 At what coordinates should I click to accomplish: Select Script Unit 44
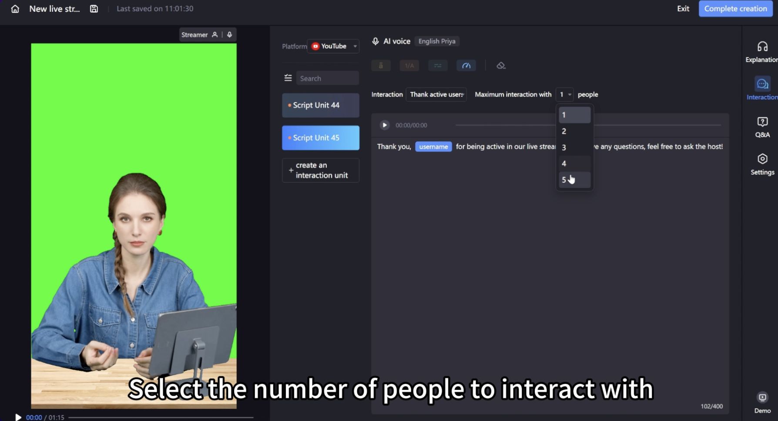[x=321, y=105]
